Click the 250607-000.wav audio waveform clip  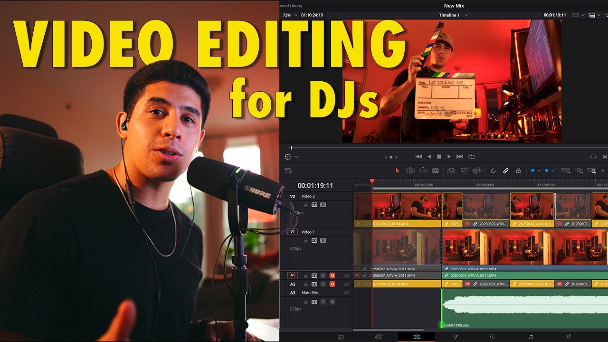pos(525,308)
